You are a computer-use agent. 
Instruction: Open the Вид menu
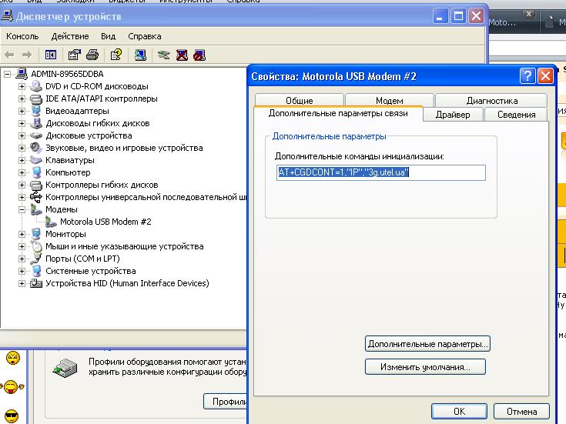coord(108,36)
